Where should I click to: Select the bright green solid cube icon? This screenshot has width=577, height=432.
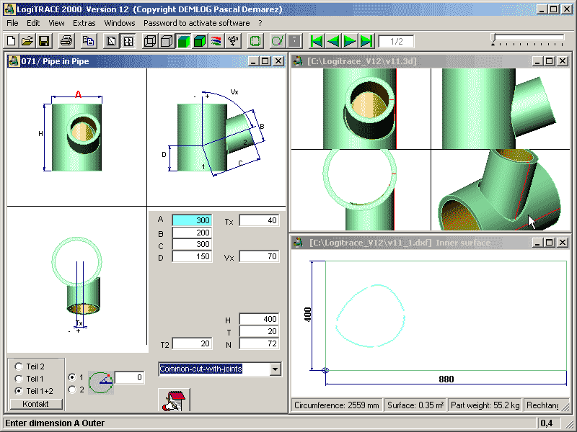(183, 41)
